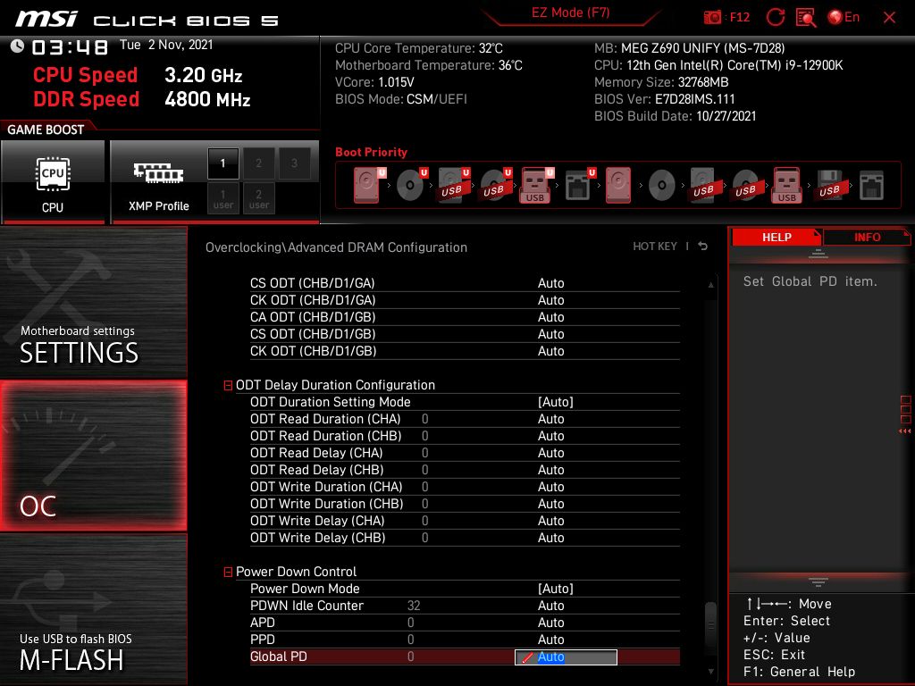Collapse the Power Down Control section
Image resolution: width=915 pixels, height=686 pixels.
point(228,573)
